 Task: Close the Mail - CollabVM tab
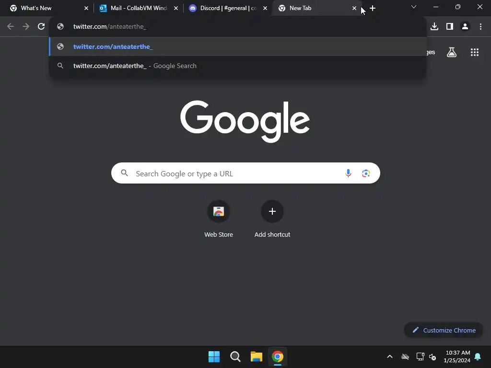[176, 9]
